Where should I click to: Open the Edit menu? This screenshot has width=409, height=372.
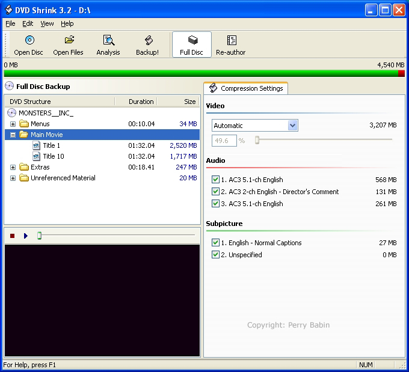tap(28, 23)
